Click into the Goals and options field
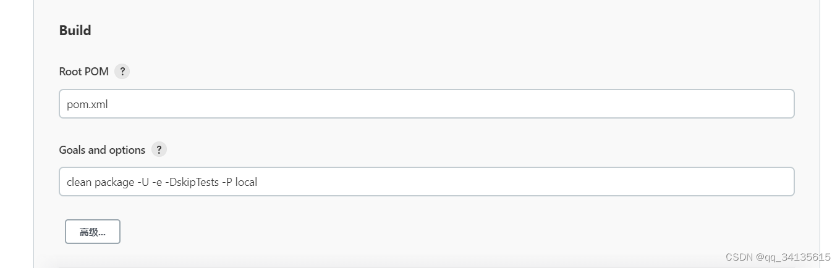This screenshot has height=268, width=840. pos(426,182)
